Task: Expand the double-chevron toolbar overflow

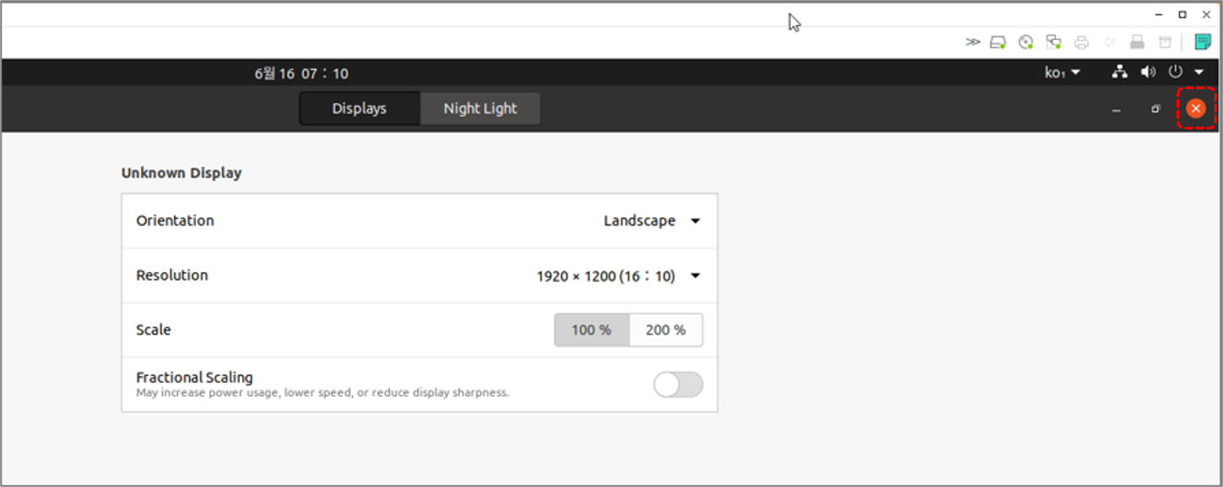Action: pos(973,42)
